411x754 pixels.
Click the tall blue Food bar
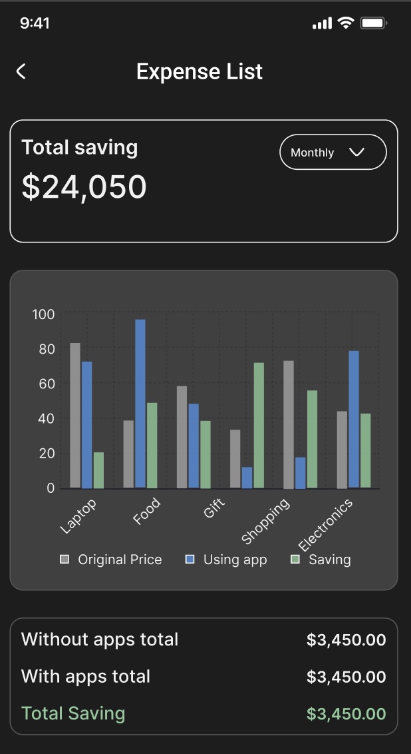coord(140,403)
